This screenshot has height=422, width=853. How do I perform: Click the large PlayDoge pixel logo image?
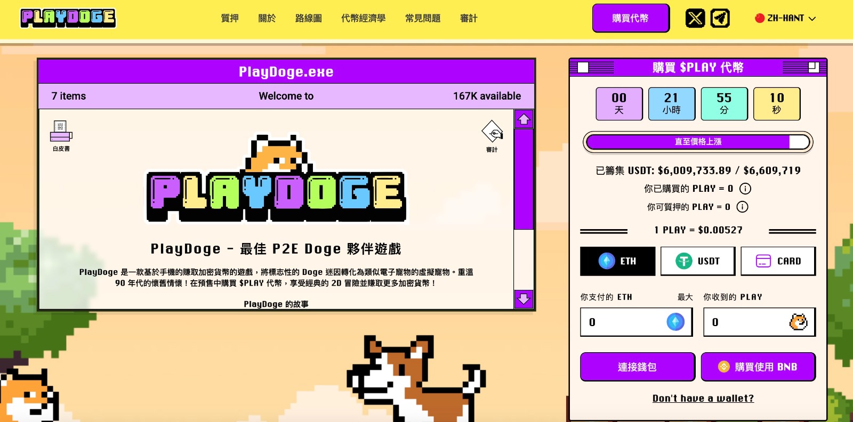276,179
